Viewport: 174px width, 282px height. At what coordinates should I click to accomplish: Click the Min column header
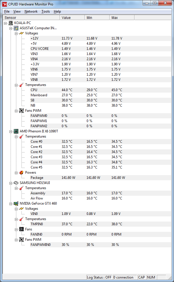[97, 18]
